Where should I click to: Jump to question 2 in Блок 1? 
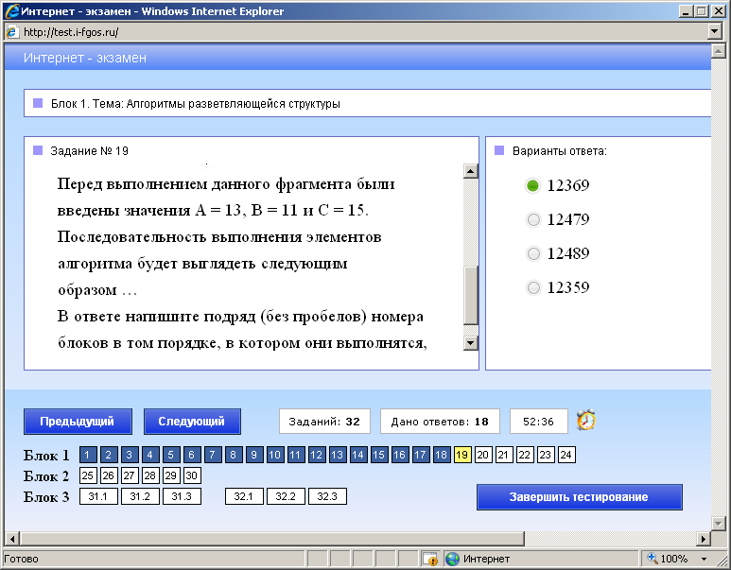click(109, 455)
